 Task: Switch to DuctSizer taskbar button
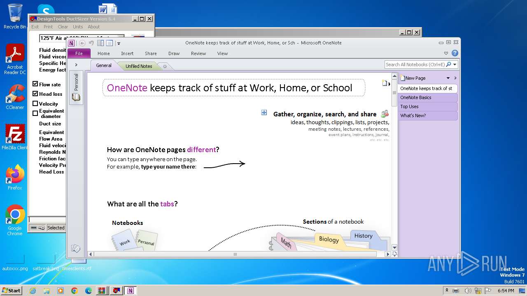tap(117, 291)
